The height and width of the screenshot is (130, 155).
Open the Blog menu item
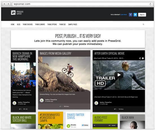click(x=19, y=24)
